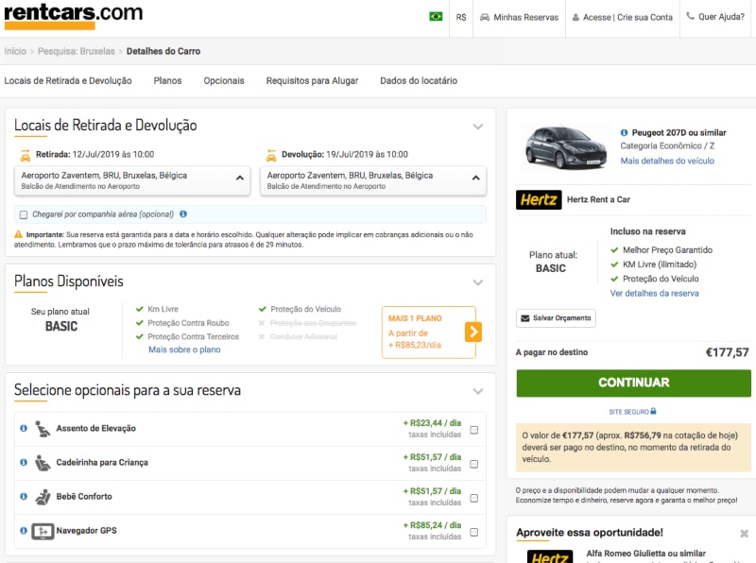Image resolution: width=756 pixels, height=563 pixels.
Task: Close the Aproveite essa oportunidade panel
Action: pos(744,534)
